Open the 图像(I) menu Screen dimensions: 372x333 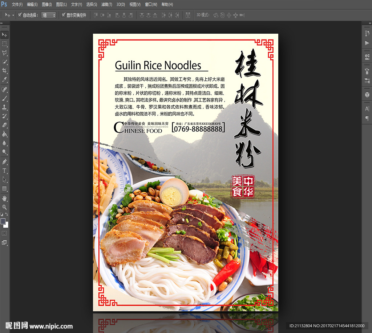(x=47, y=4)
